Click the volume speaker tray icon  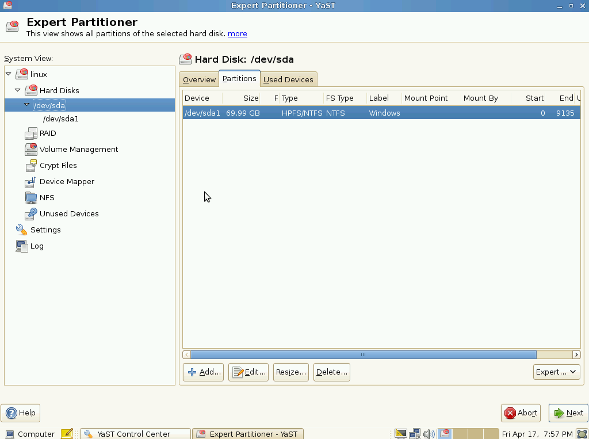click(429, 434)
